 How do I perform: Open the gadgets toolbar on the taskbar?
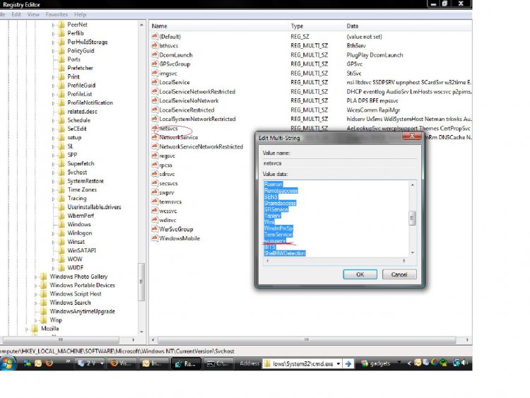pyautogui.click(x=376, y=363)
